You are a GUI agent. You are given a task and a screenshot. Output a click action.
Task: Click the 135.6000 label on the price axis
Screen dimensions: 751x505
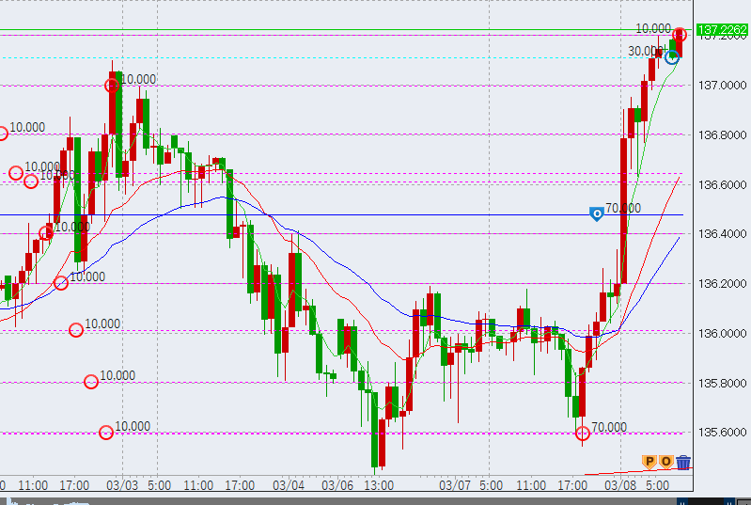[x=722, y=433]
